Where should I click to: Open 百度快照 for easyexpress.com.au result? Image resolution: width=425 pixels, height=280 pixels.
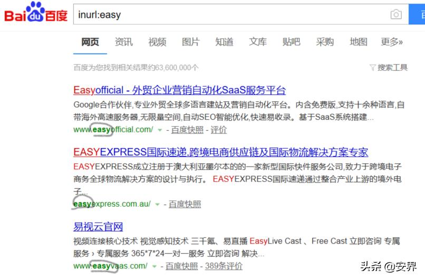pyautogui.click(x=185, y=204)
